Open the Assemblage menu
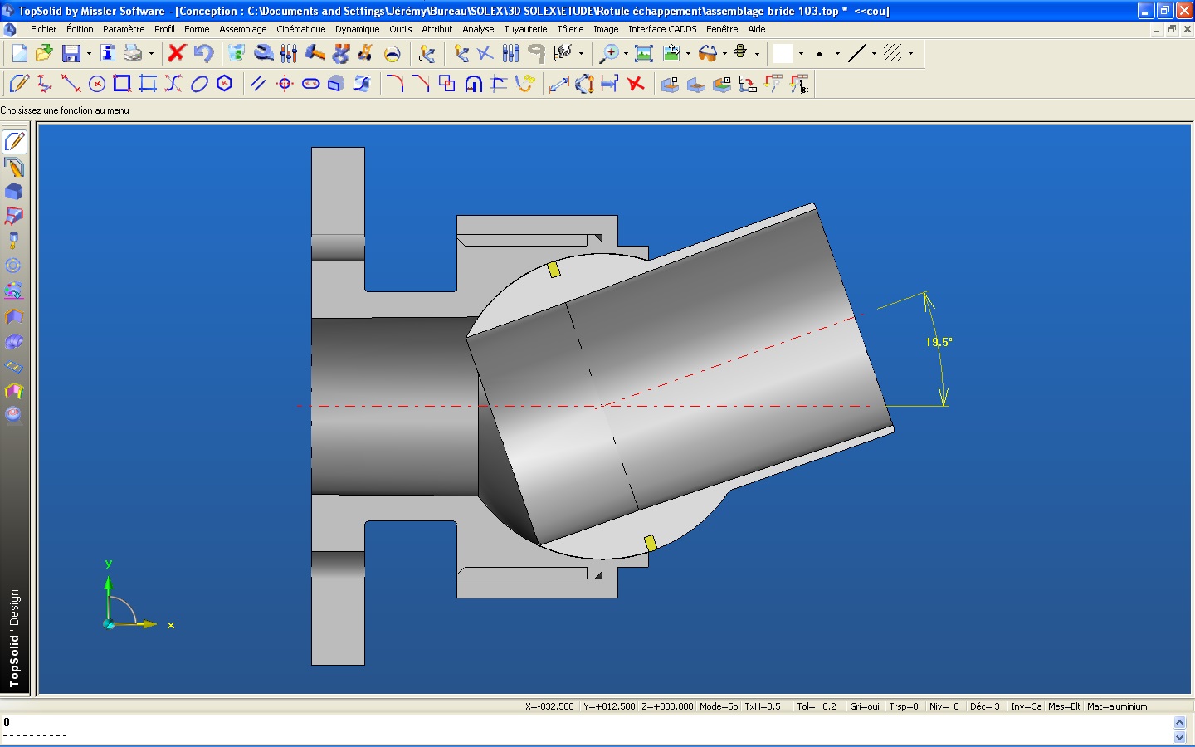This screenshot has width=1195, height=747. point(242,29)
